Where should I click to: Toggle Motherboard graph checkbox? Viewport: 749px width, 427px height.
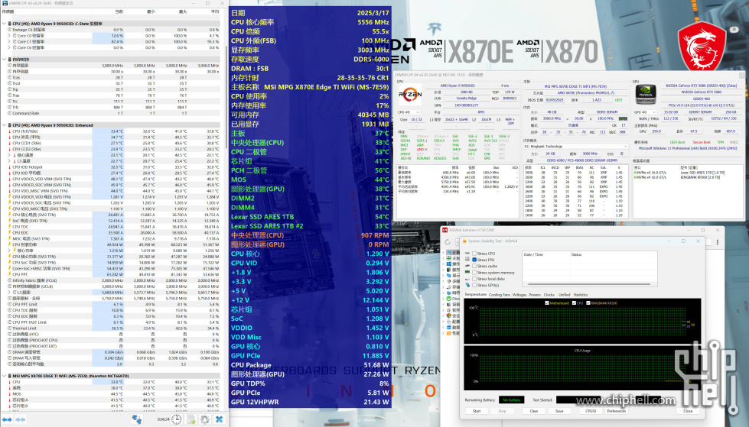(547, 303)
